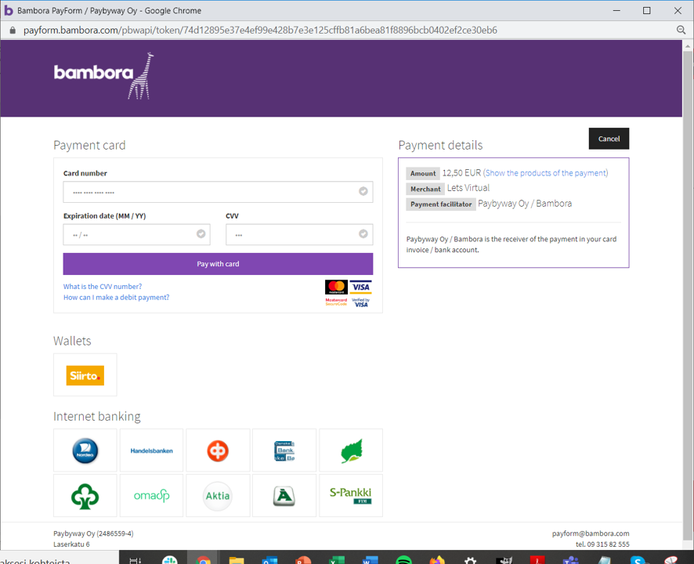Cancel the payment
Viewport: 694px width, 564px height.
(609, 139)
